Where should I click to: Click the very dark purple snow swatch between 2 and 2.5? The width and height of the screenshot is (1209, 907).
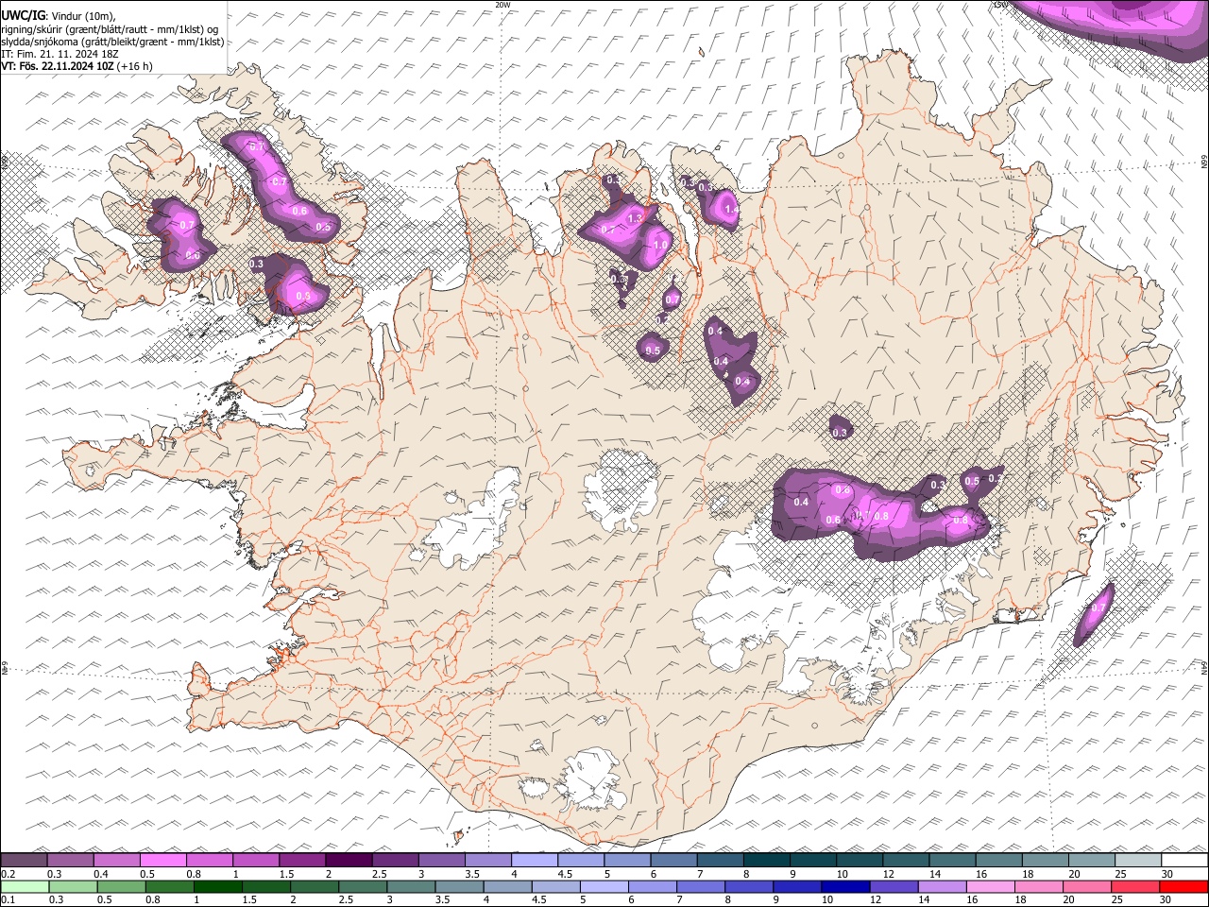point(349,860)
